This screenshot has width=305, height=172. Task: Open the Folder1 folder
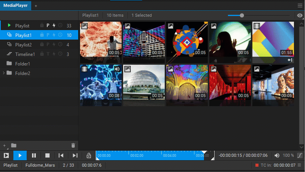(x=39, y=64)
